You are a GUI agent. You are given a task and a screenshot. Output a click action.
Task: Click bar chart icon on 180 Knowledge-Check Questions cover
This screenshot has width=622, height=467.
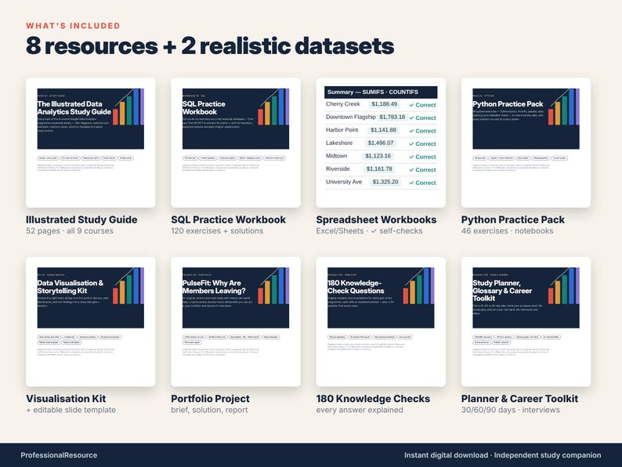pos(419,286)
